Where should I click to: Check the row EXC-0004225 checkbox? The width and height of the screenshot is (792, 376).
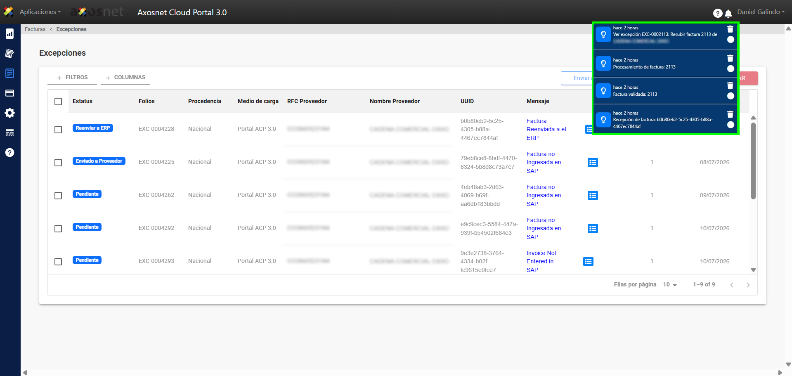[58, 163]
